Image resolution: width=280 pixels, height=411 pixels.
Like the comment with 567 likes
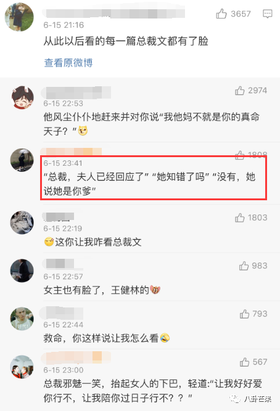tap(244, 362)
